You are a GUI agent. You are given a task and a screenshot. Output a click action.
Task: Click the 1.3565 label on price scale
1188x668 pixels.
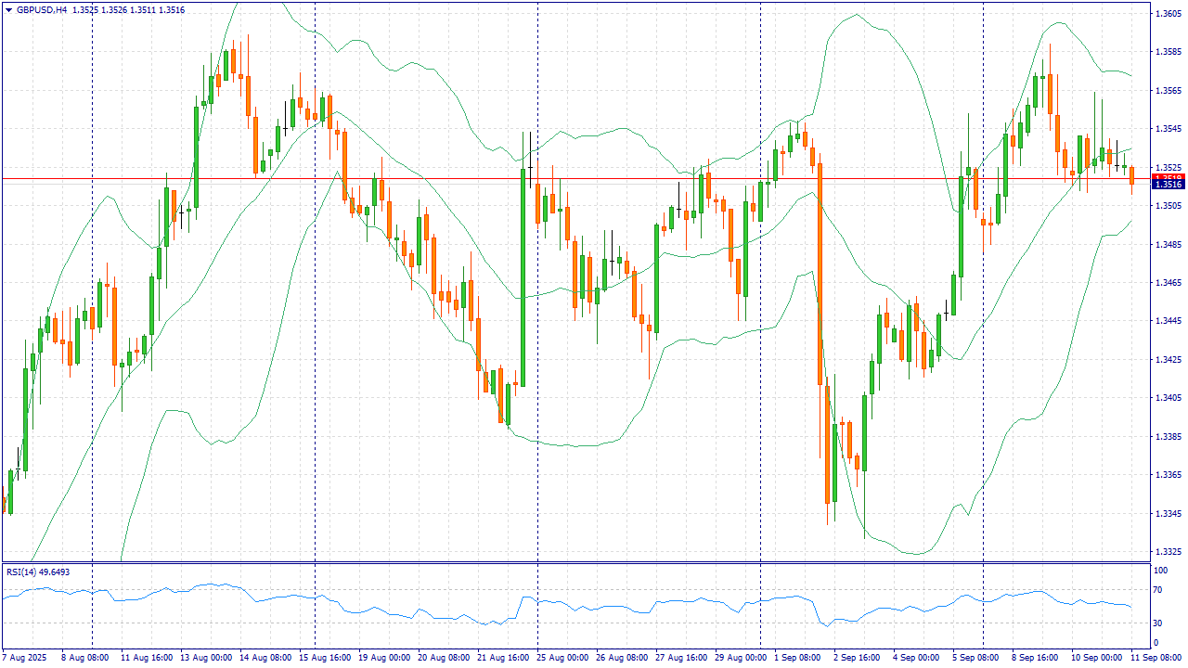point(1168,91)
